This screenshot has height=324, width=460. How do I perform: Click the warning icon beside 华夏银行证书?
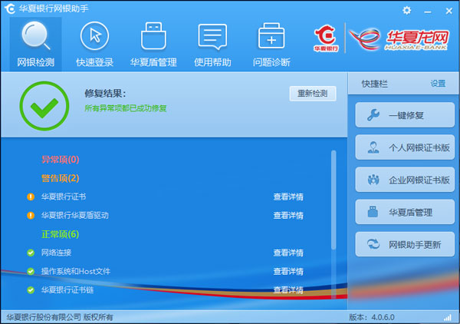(x=31, y=197)
